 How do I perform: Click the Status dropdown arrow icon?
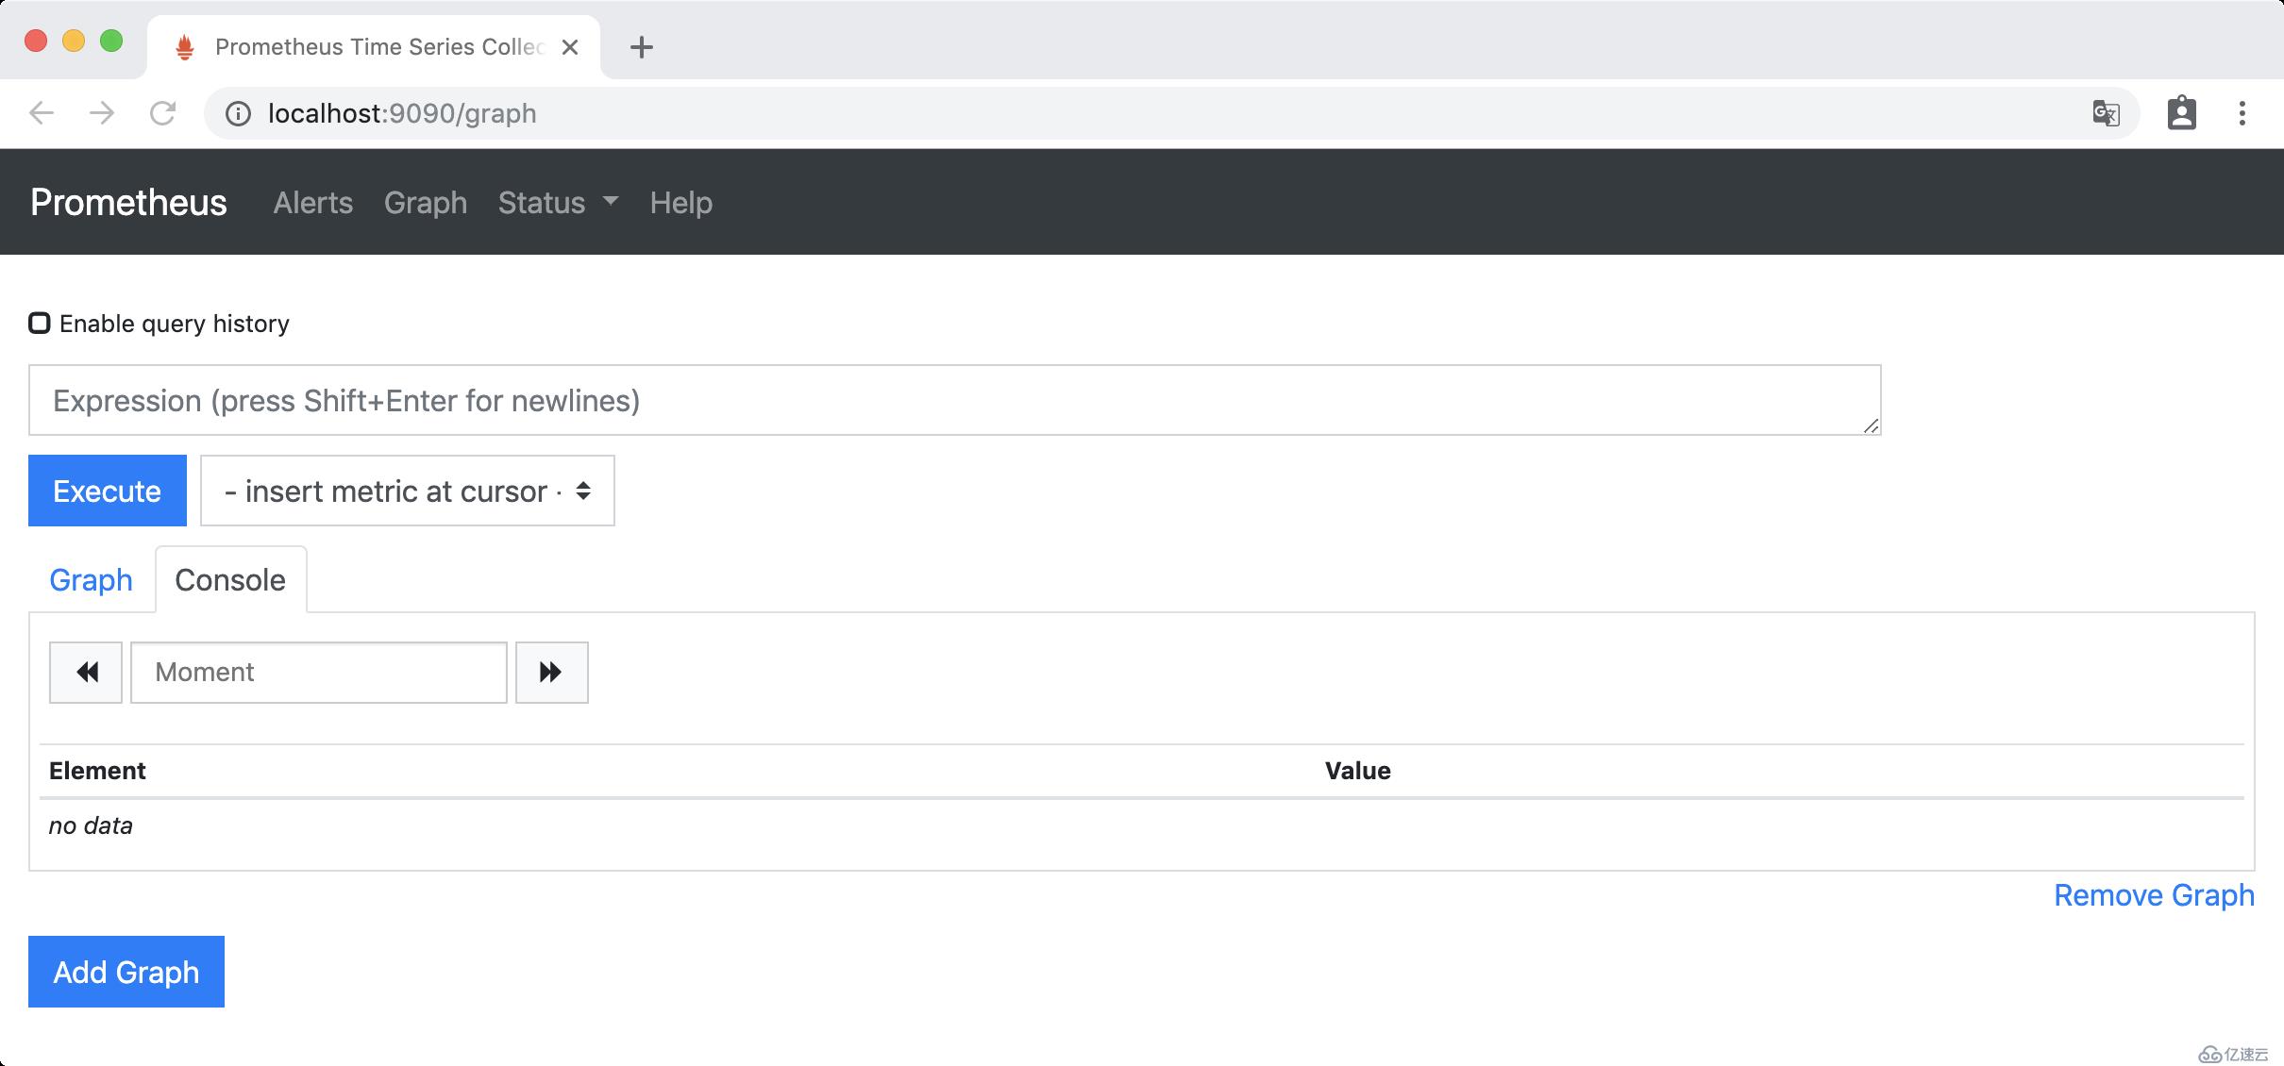coord(611,203)
